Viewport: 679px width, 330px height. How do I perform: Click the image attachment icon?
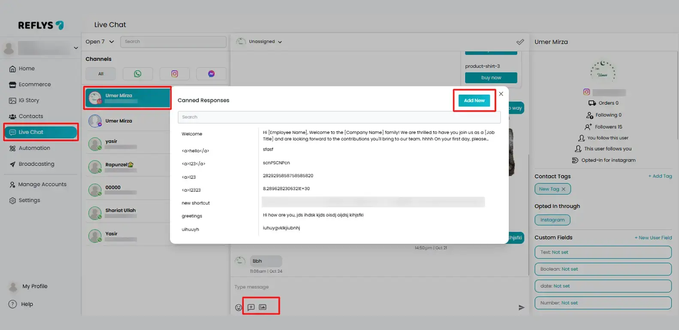click(x=263, y=307)
